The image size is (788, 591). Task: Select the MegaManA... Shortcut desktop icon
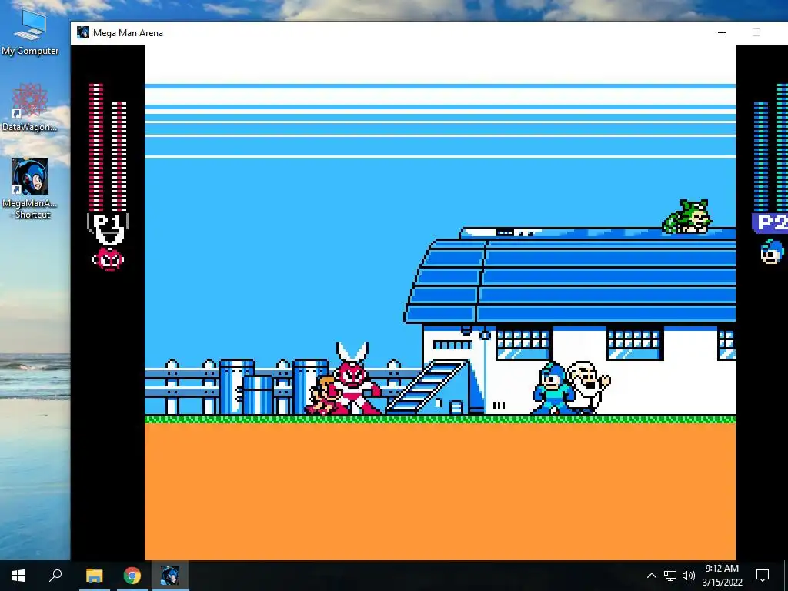30,189
